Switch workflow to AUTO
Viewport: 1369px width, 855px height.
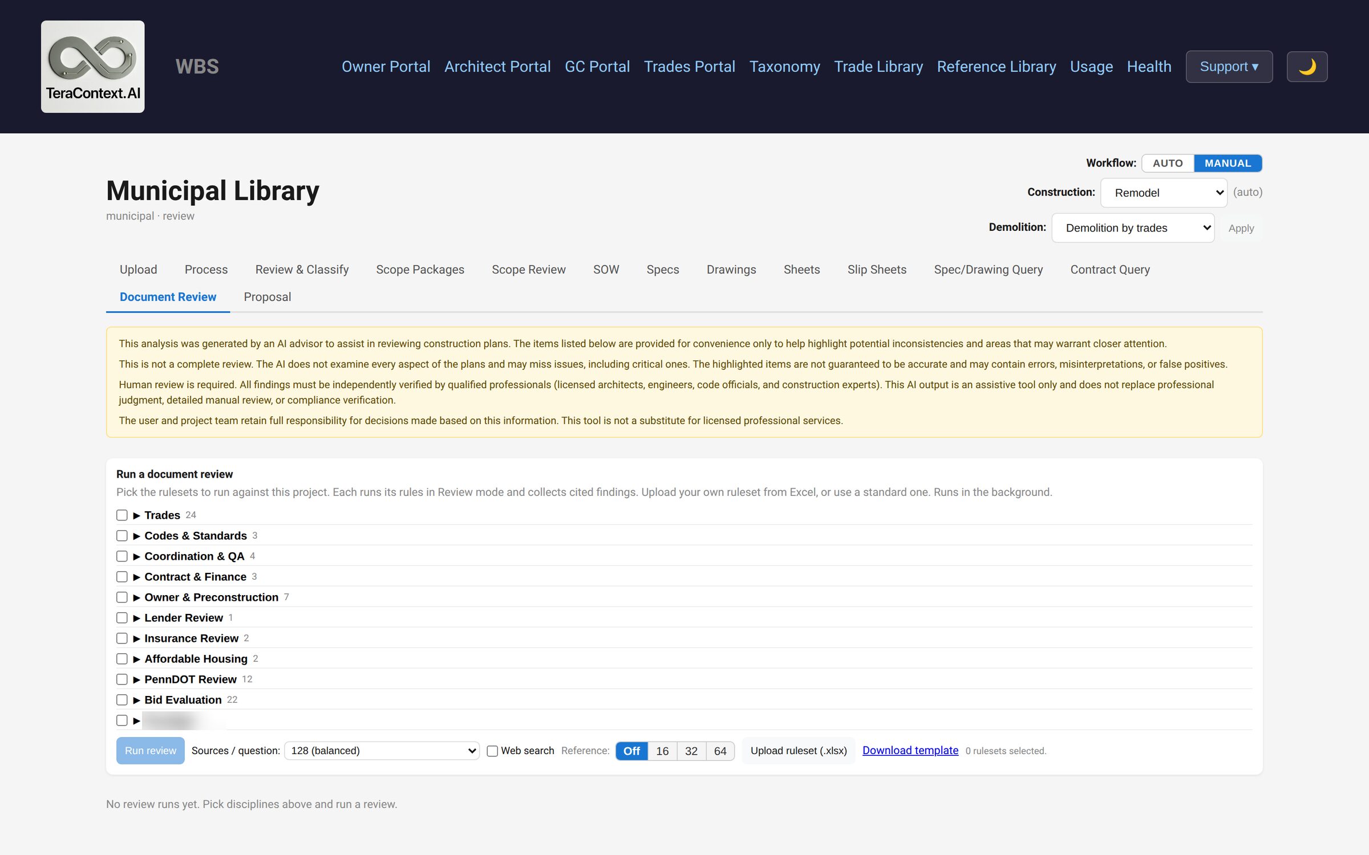(x=1168, y=163)
